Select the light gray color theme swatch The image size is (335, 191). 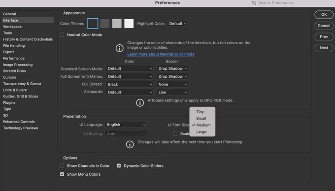tap(117, 24)
